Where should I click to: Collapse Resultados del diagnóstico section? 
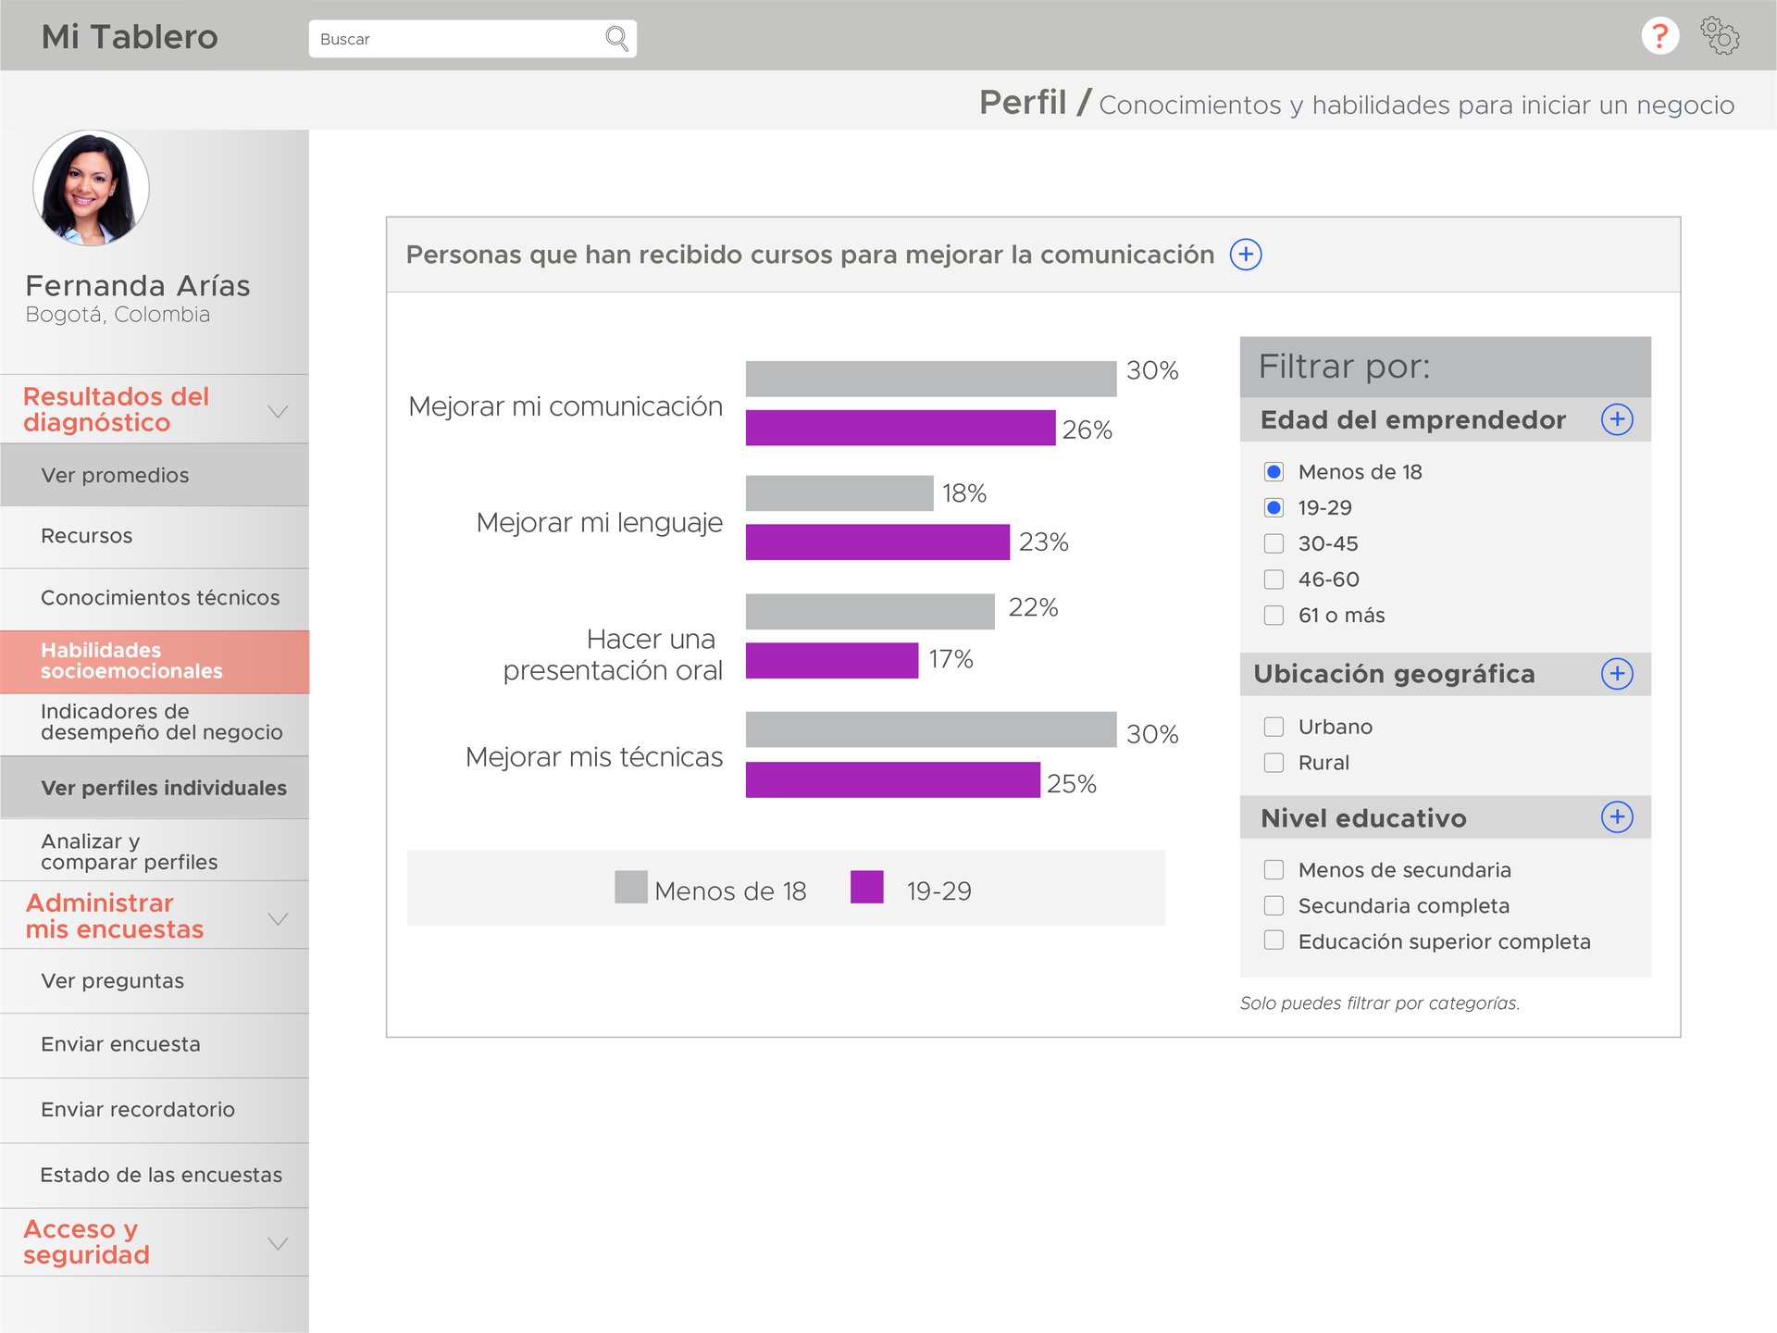278,411
